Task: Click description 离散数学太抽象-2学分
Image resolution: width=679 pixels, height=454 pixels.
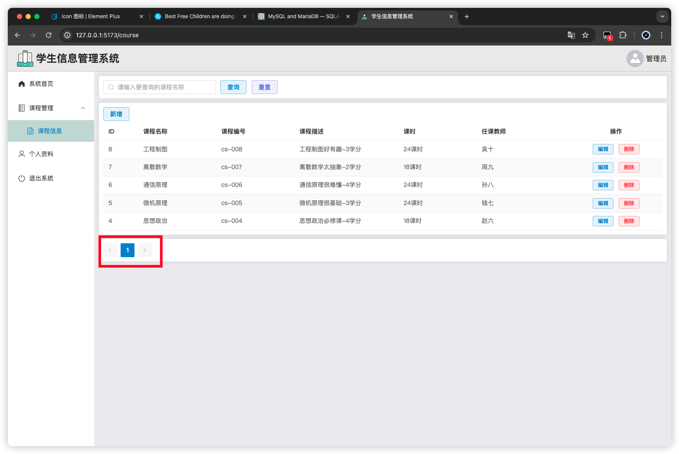Action: pyautogui.click(x=330, y=167)
